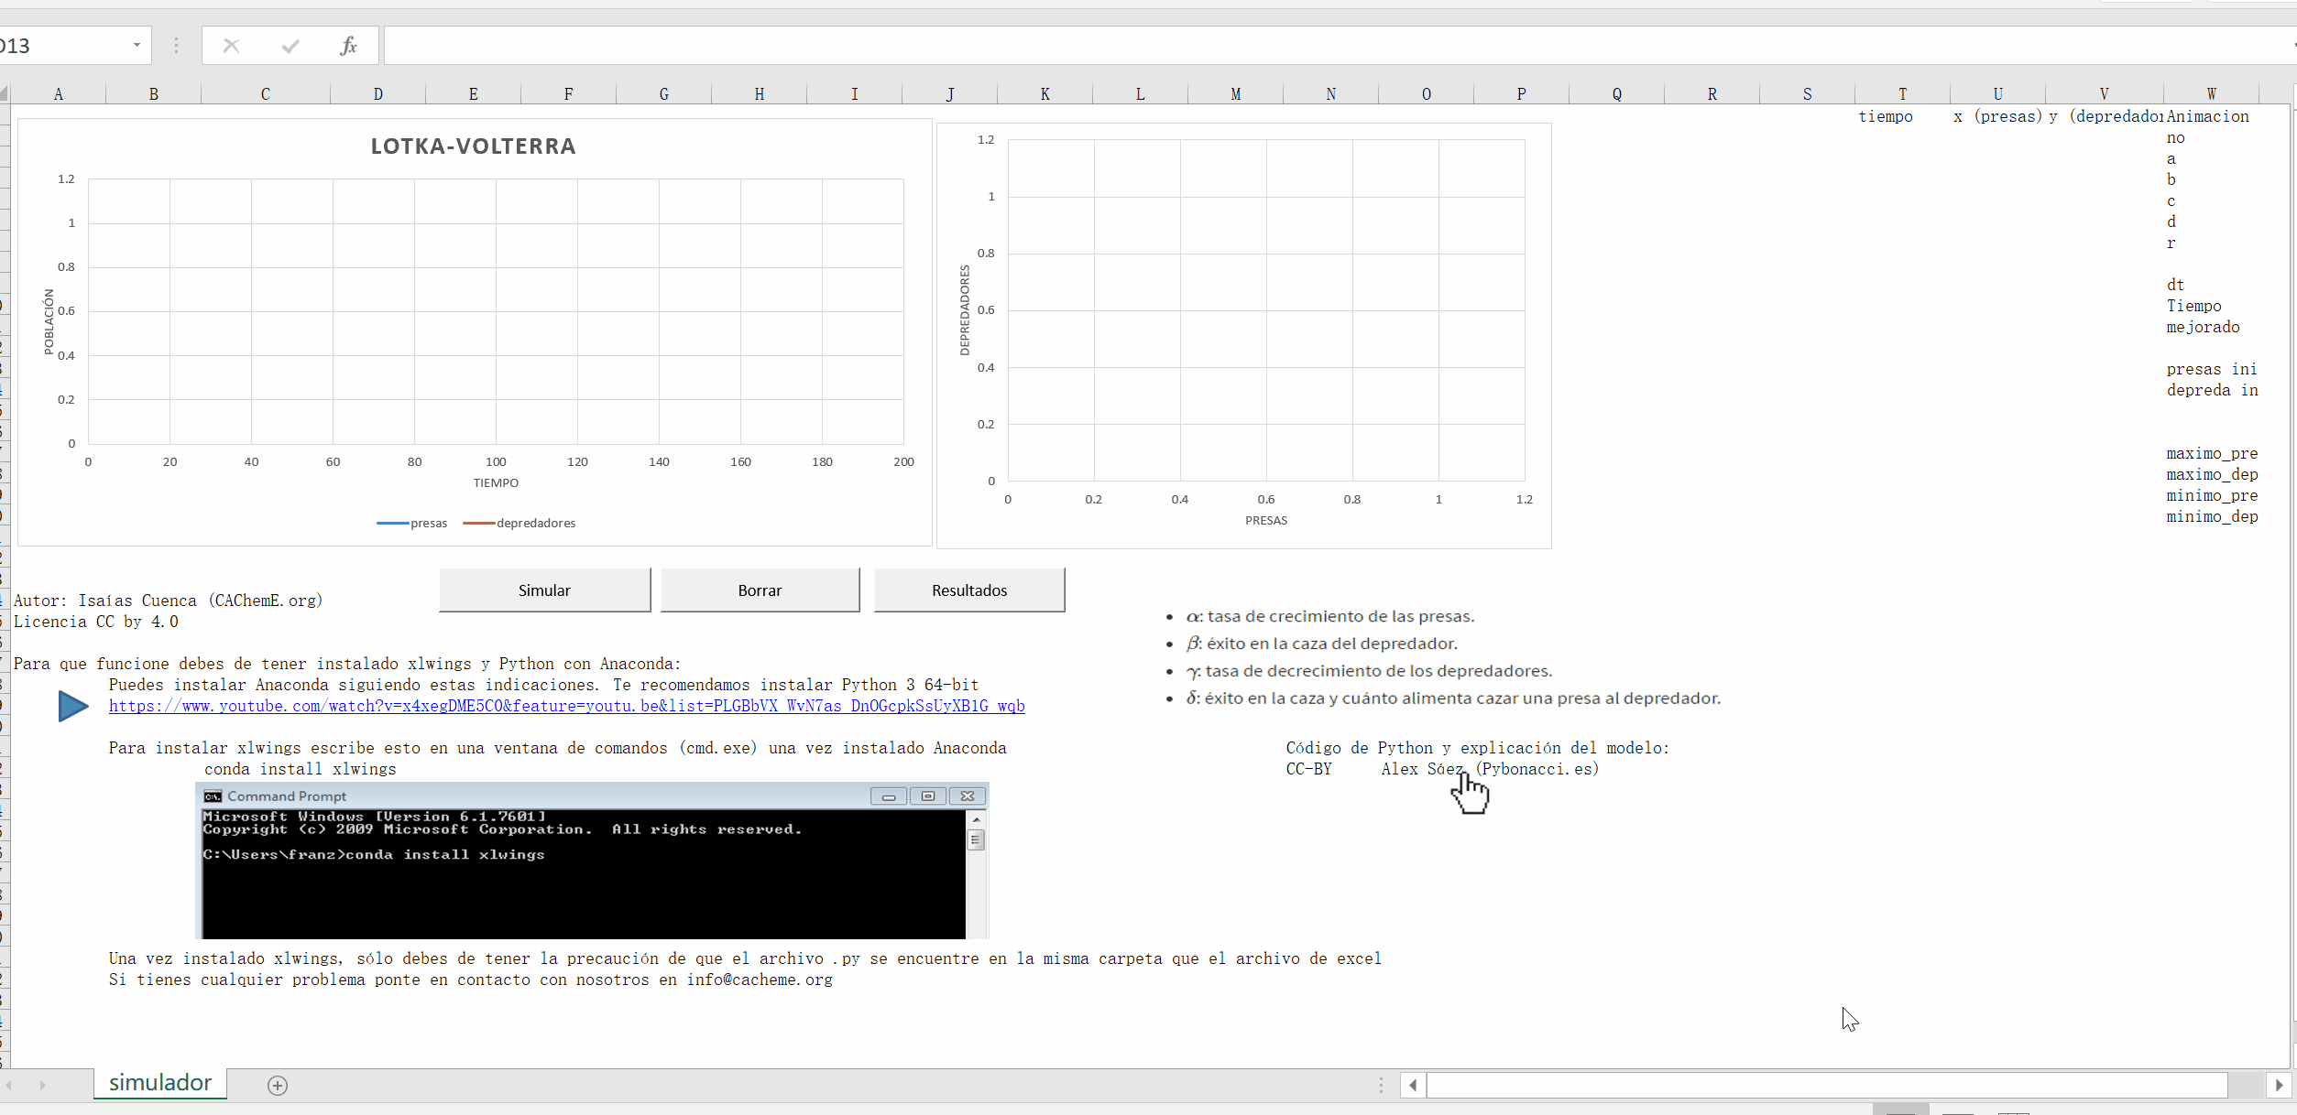Click the Cancel (X) formula bar icon
The image size is (2297, 1115).
coord(231,46)
